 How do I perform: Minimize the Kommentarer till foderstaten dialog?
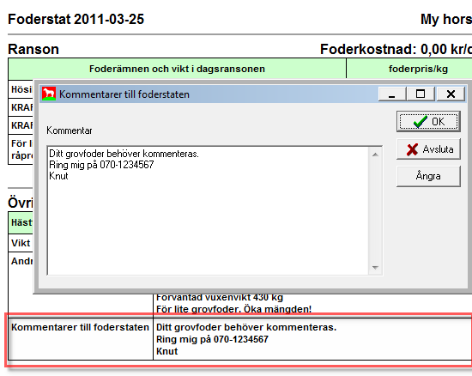pos(392,94)
